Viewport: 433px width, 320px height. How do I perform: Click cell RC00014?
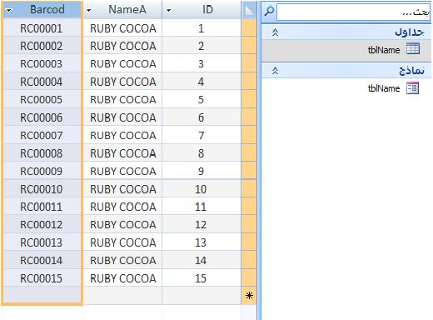[x=42, y=260]
